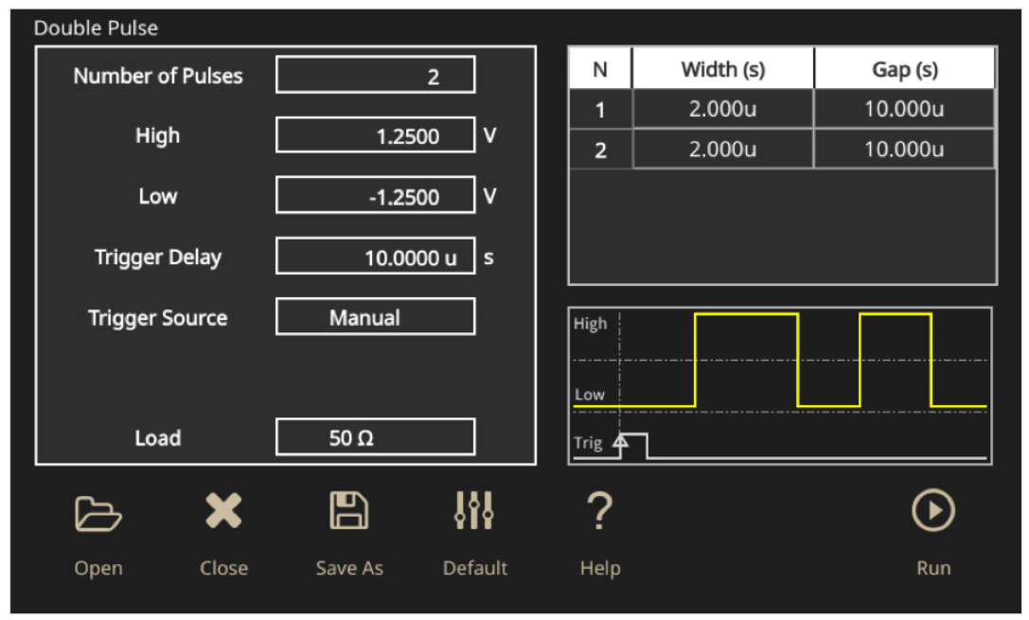
Task: Select row number 2 in pulse table
Action: (600, 151)
